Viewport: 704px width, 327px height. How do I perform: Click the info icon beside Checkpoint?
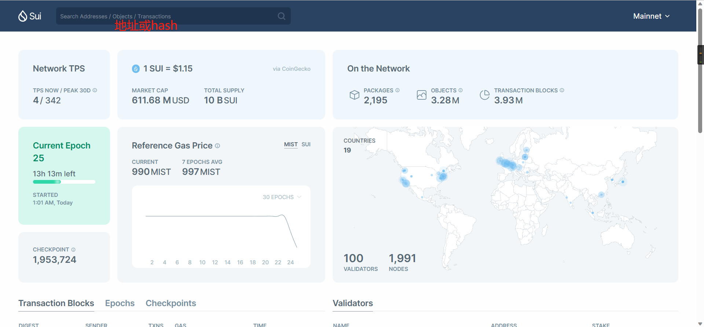pos(73,250)
